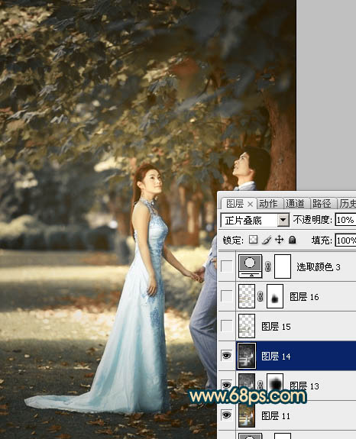Select the layer named 选取颜色 3
The image size is (356, 439).
(319, 266)
